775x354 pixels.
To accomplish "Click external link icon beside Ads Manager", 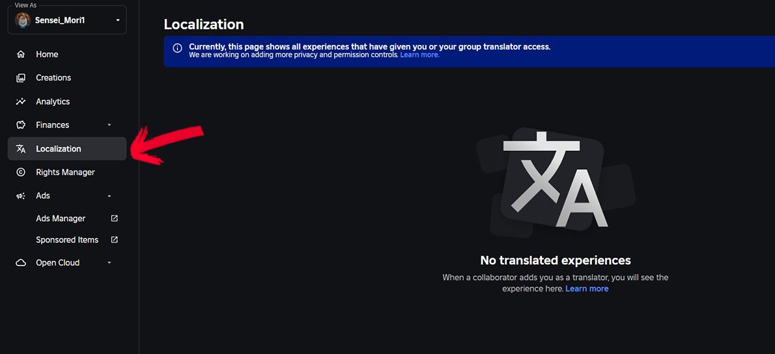I will click(x=114, y=218).
